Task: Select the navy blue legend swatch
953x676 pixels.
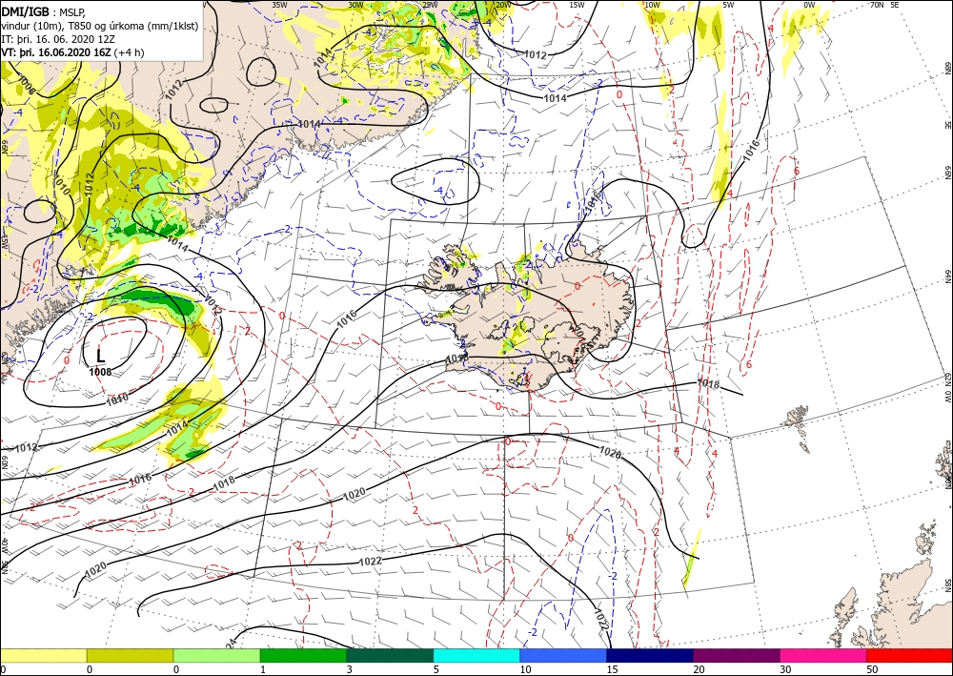Action: (650, 655)
